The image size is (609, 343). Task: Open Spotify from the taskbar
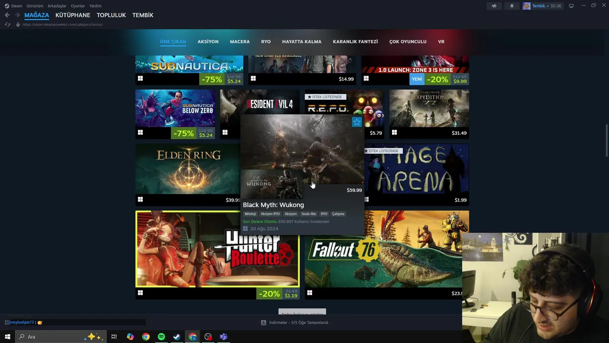[161, 337]
